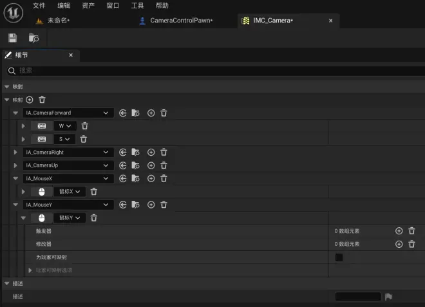This screenshot has width=425, height=307.
Task: Use selected asset arrow for IA_CameraForward
Action: 123,113
